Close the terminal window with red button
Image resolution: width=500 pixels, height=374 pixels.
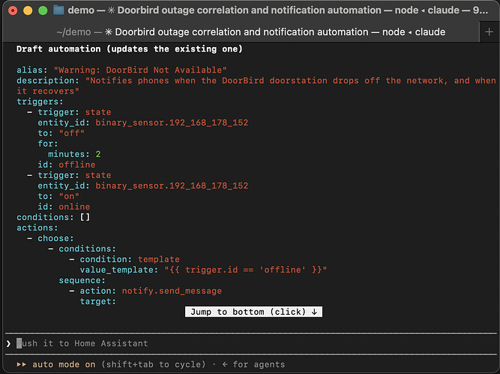13,10
